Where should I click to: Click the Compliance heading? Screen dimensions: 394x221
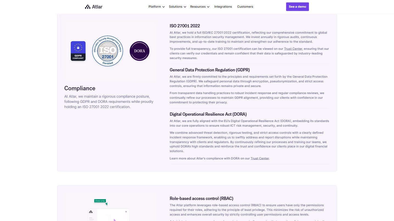point(80,88)
